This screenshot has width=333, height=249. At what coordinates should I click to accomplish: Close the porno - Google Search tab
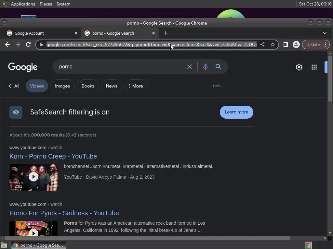[153, 33]
